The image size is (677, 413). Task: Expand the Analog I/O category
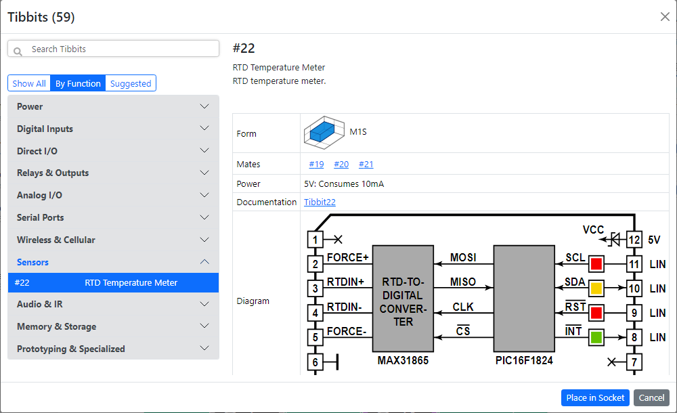[114, 195]
